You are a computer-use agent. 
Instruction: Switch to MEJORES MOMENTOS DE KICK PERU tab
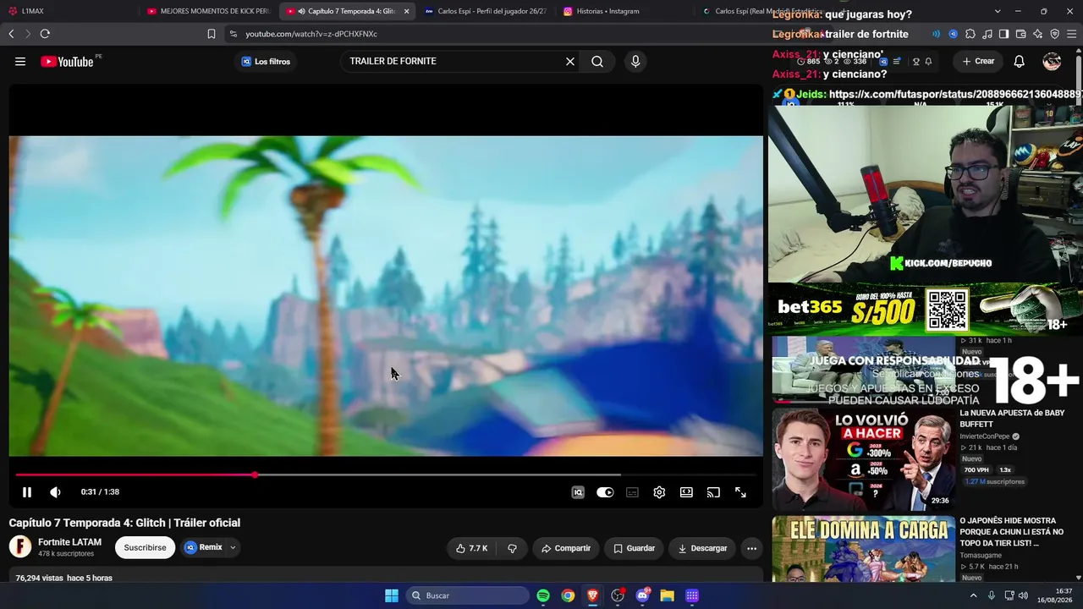coord(208,11)
